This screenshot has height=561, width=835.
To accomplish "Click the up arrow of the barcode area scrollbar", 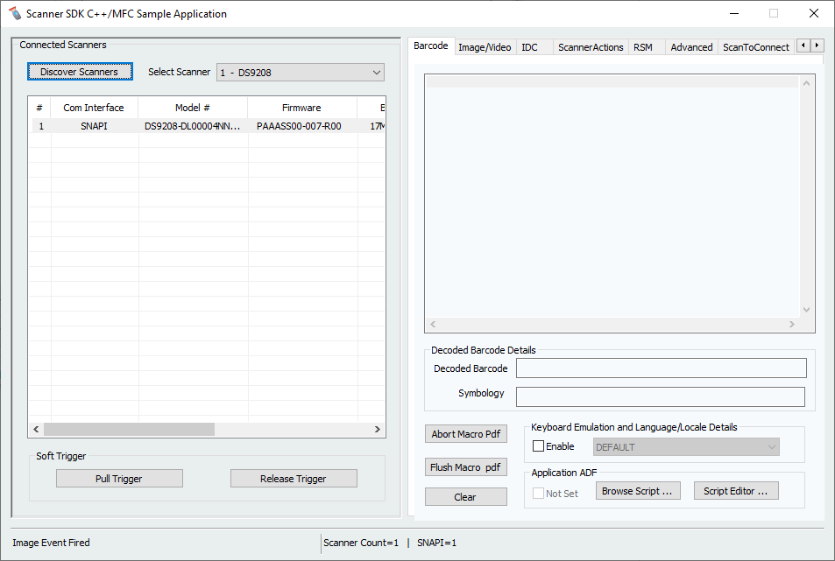I will [806, 81].
